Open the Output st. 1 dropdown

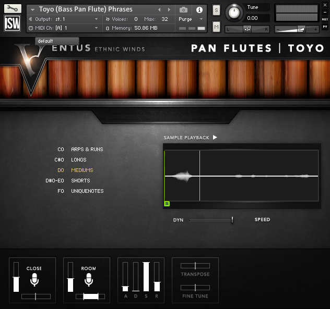point(65,19)
